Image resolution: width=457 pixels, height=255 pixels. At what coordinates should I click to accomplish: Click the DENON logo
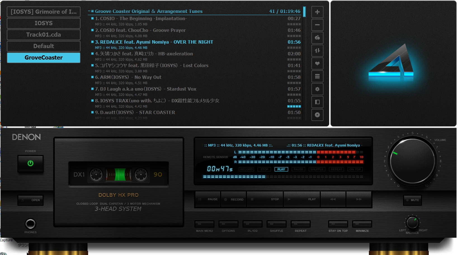click(26, 137)
